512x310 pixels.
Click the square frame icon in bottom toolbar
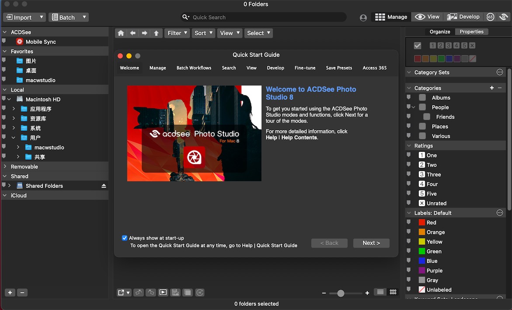tap(188, 293)
